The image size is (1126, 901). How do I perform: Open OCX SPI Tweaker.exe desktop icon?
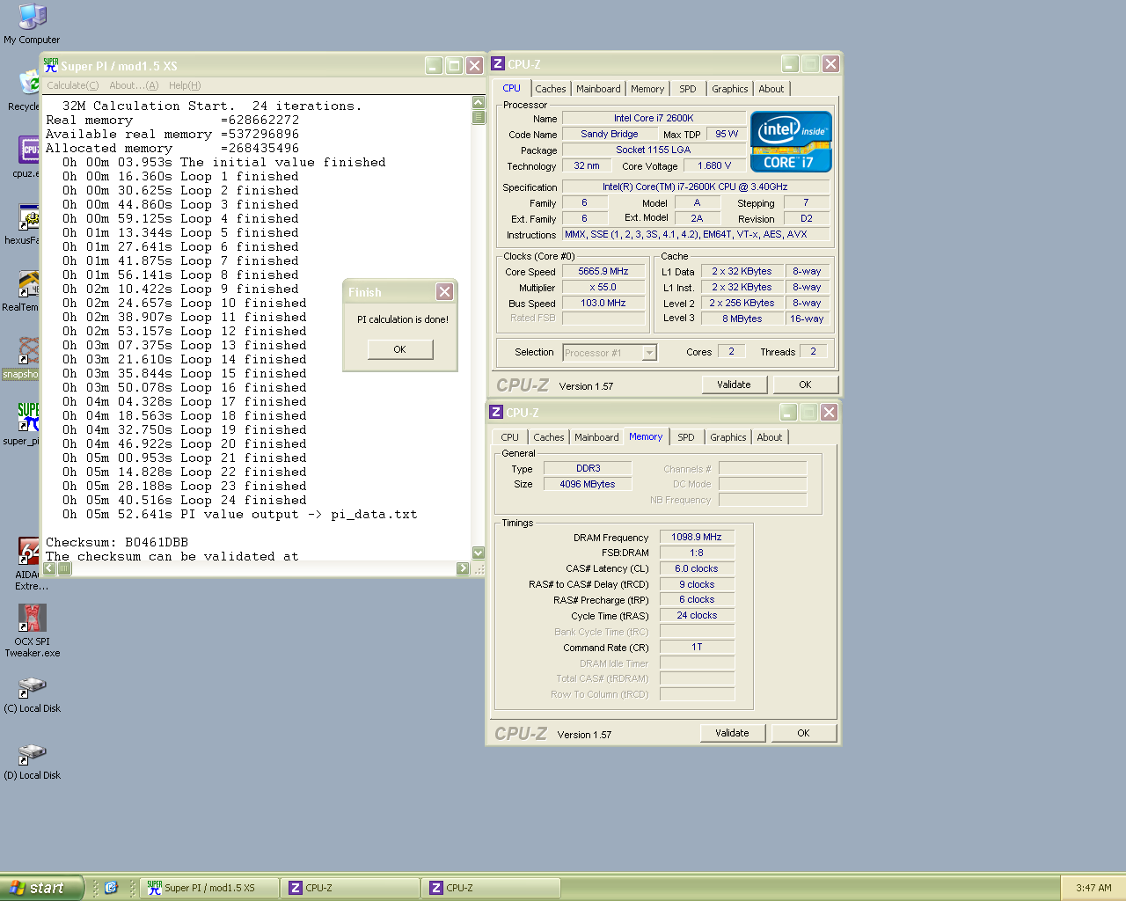tap(32, 619)
